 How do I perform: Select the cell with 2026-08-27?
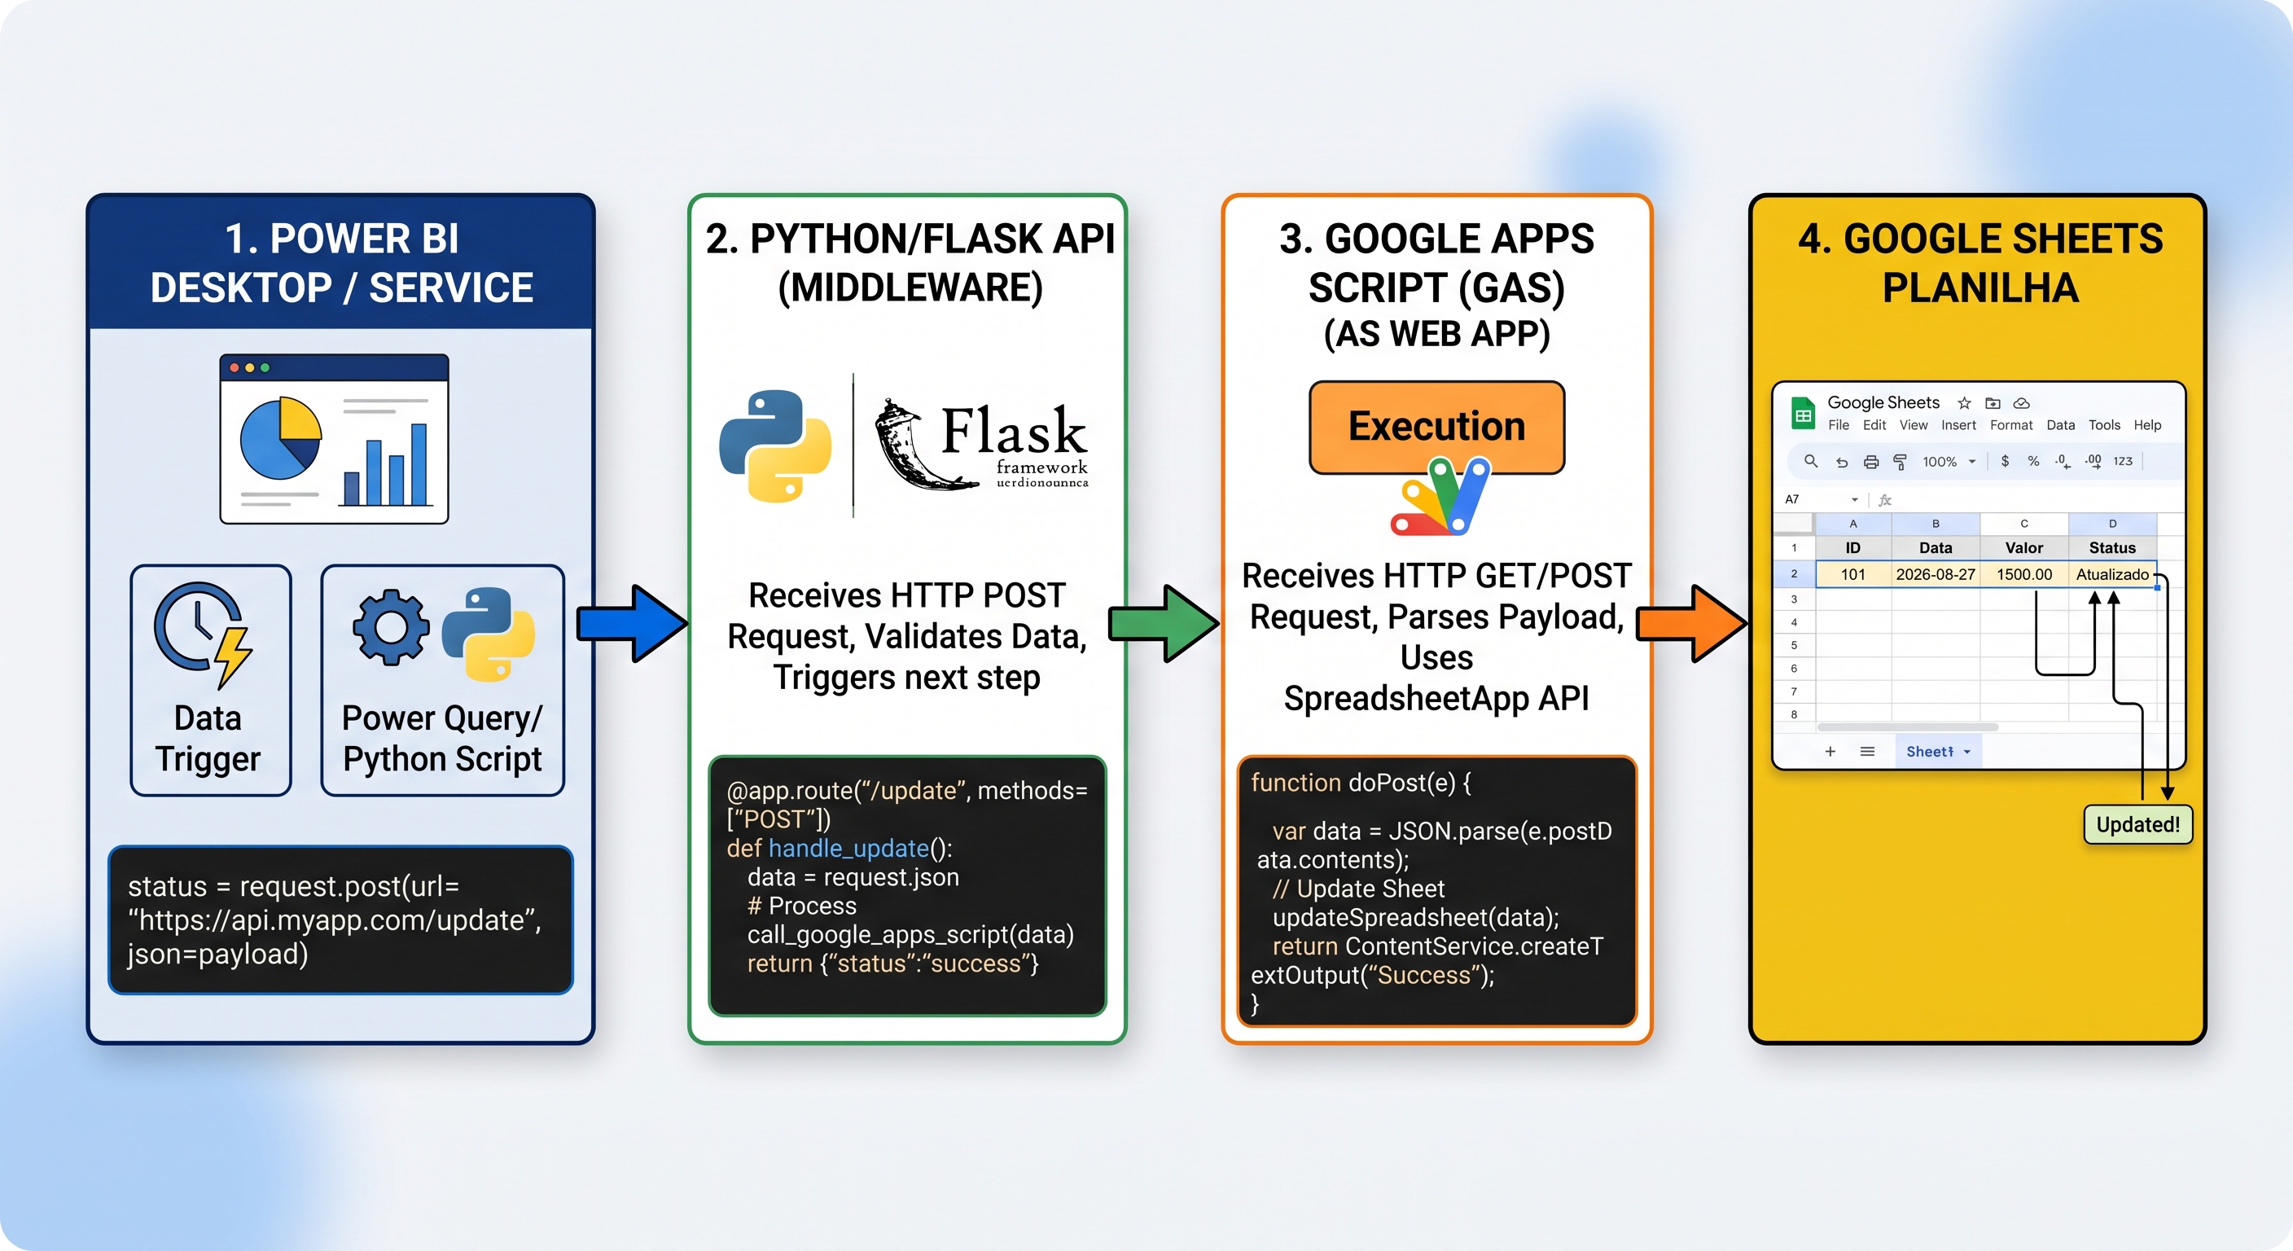point(1936,574)
